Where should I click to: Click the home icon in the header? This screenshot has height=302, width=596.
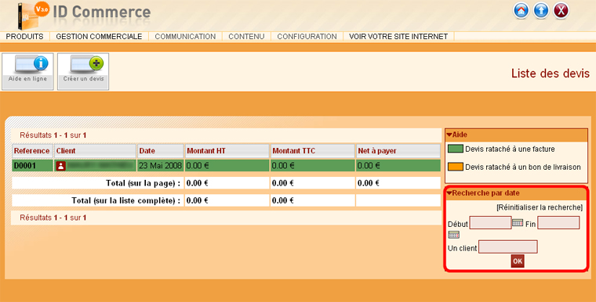(521, 11)
